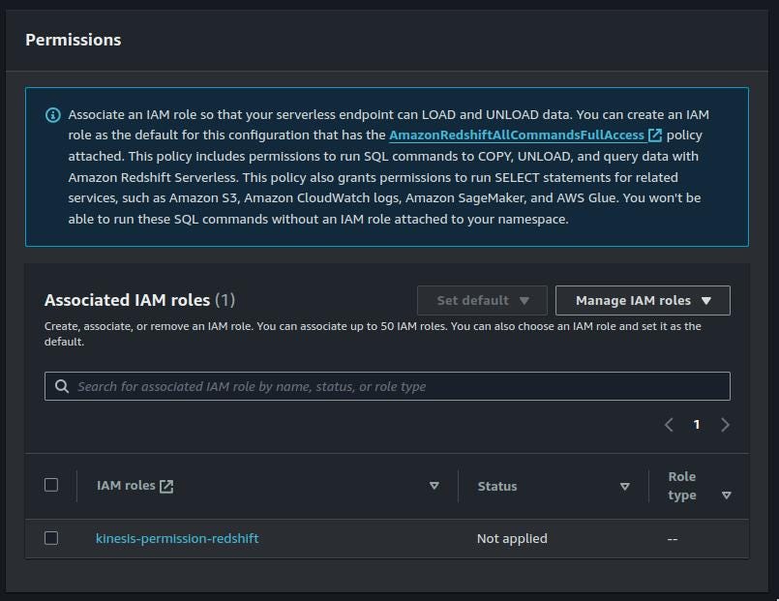Click the external link icon next to IAM roles header
This screenshot has height=601, width=779.
point(166,486)
